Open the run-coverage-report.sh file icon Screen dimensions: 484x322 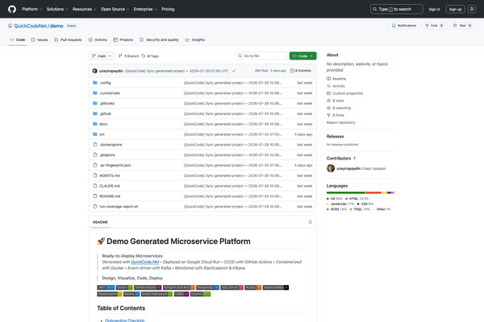95,206
